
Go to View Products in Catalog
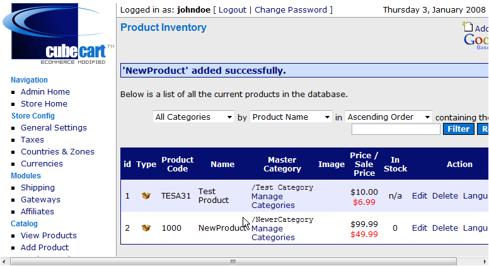(49, 236)
